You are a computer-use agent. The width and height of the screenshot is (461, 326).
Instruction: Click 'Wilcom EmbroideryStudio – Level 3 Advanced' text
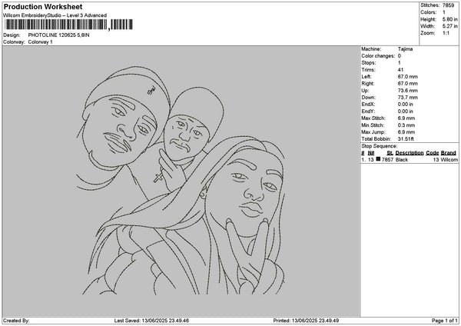(55, 15)
